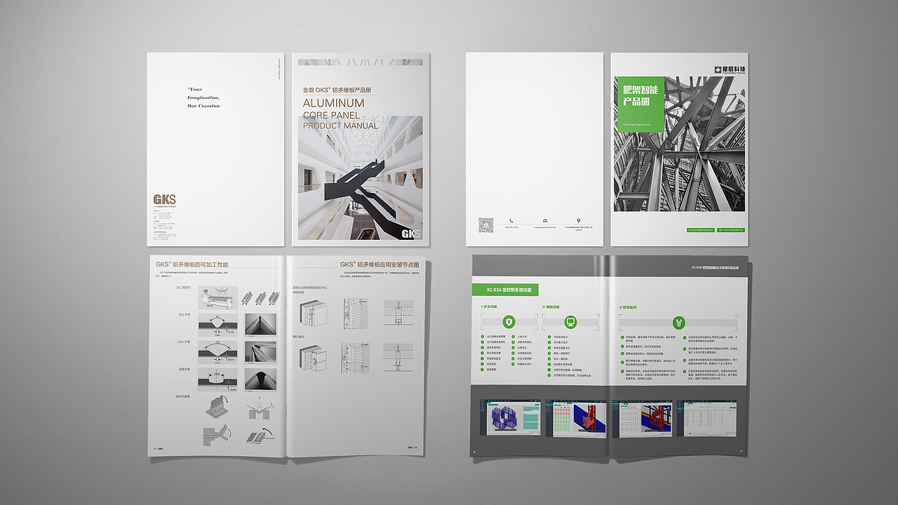This screenshot has height=505, width=898.
Task: Click the green monitor icon in the auxiliary section
Action: pyautogui.click(x=570, y=323)
